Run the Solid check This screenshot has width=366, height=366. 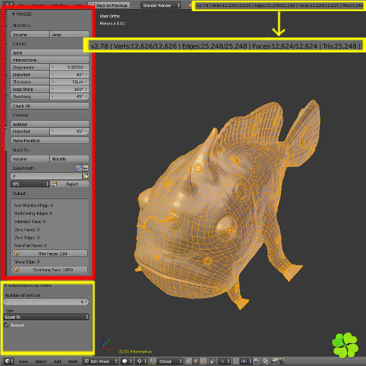click(50, 53)
